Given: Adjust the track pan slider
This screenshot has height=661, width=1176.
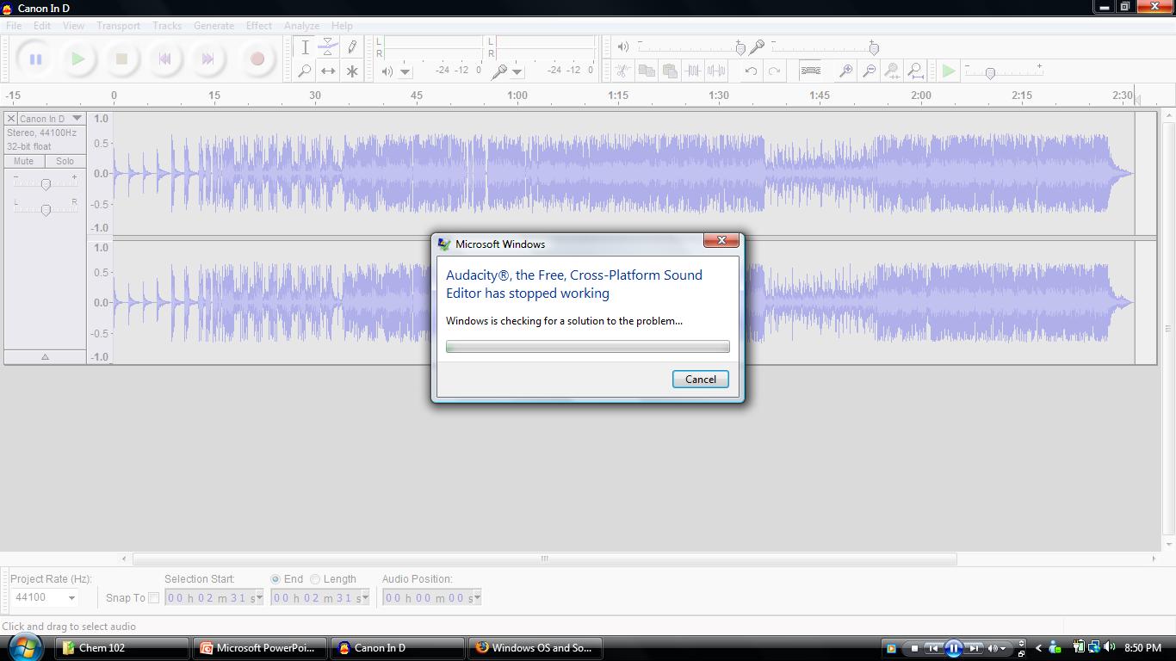Looking at the screenshot, I should click(x=46, y=209).
